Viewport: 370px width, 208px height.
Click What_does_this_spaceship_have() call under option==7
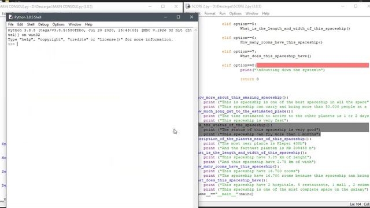point(276,56)
